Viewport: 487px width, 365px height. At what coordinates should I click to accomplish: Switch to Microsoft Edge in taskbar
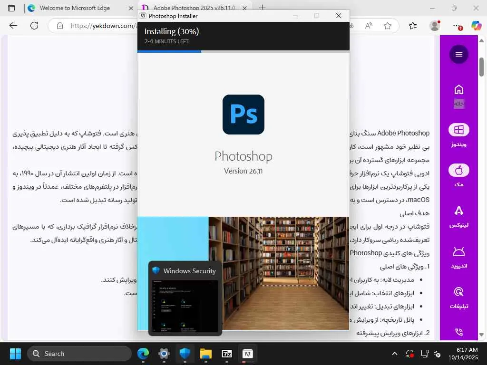(x=143, y=354)
